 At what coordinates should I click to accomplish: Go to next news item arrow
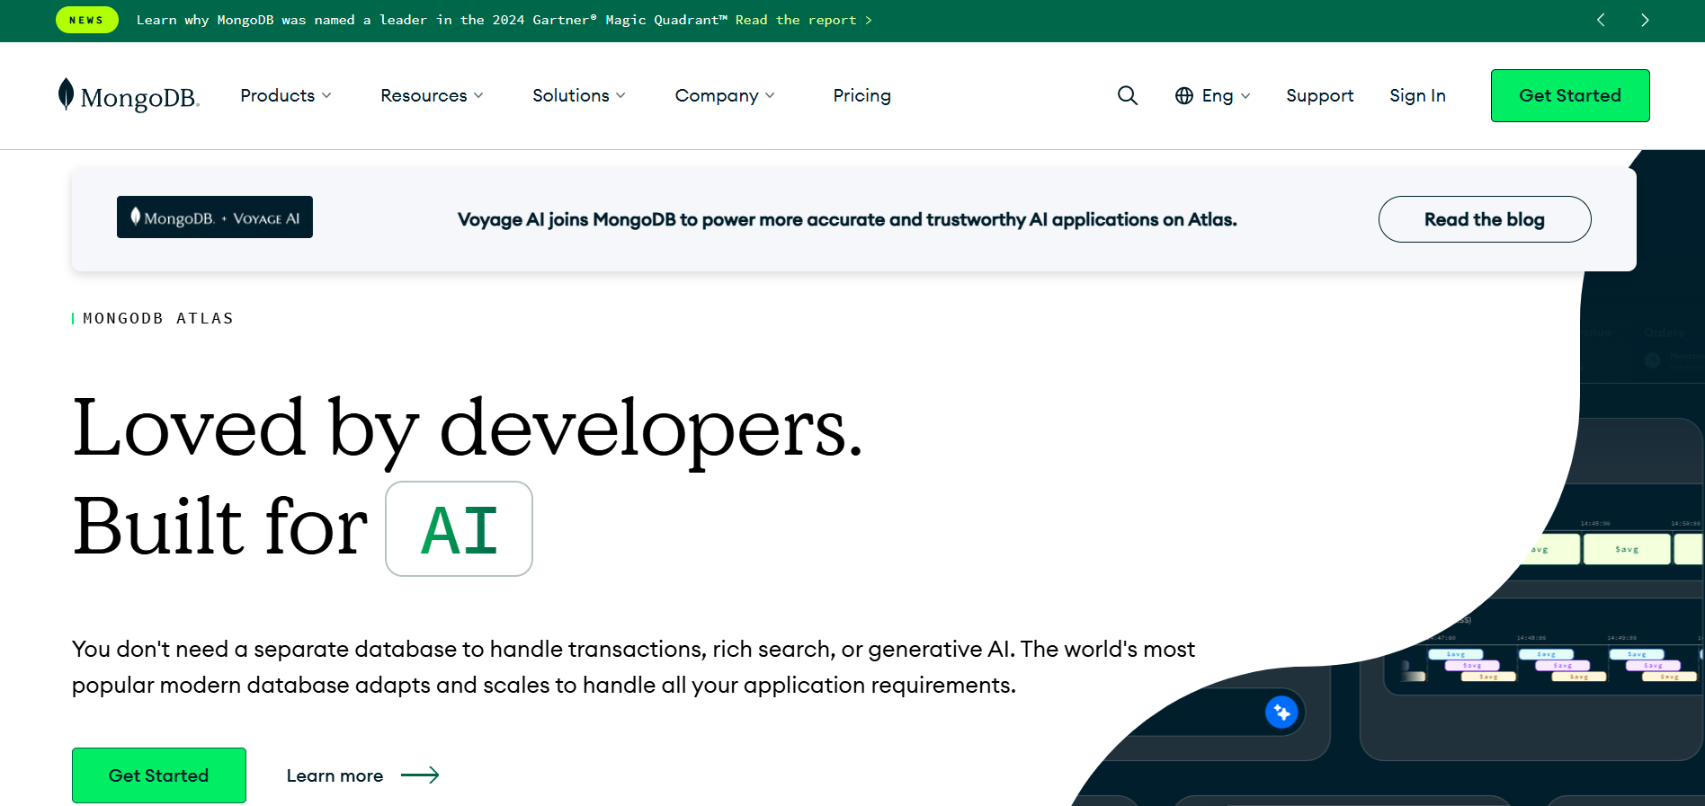coord(1645,20)
